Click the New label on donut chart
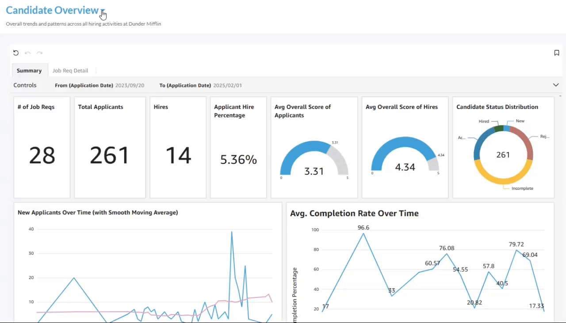 coord(520,121)
